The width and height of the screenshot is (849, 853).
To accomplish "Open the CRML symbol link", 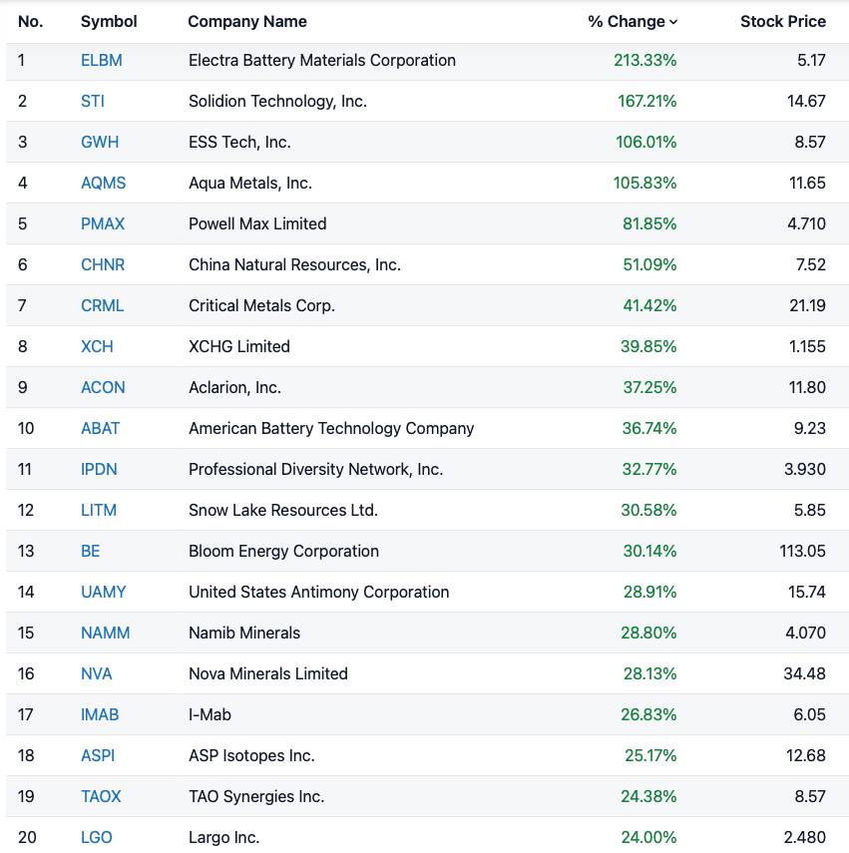I will [103, 305].
